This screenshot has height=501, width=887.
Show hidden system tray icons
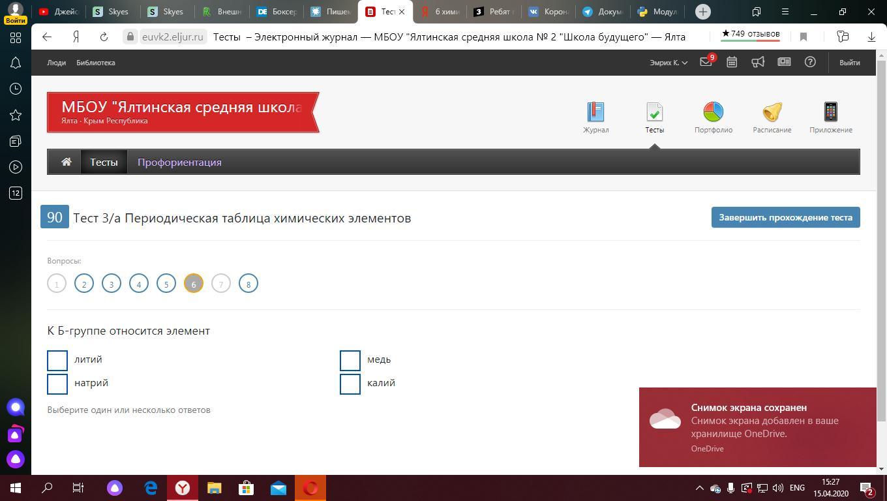pos(699,488)
